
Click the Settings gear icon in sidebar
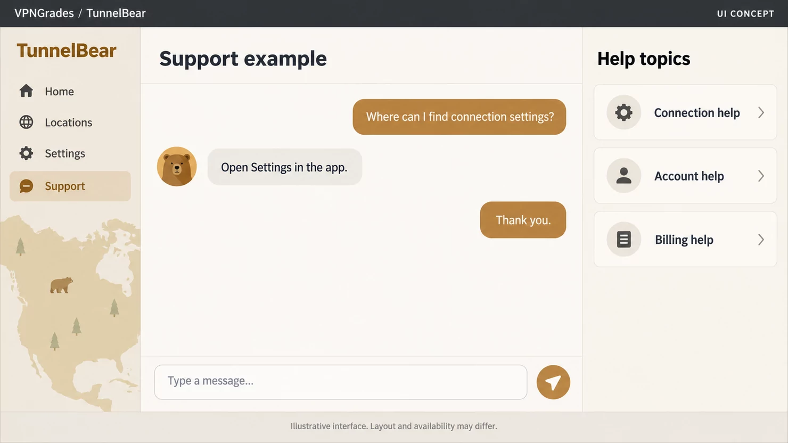point(26,153)
